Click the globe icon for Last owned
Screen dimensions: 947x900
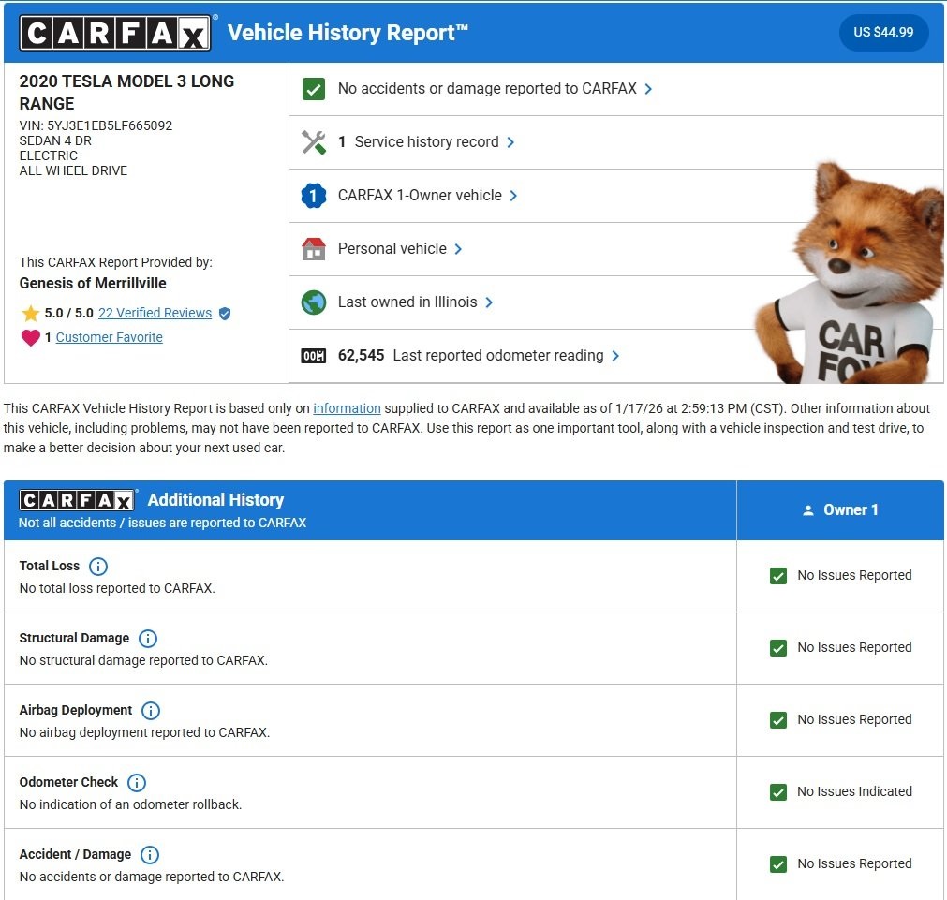coord(313,302)
